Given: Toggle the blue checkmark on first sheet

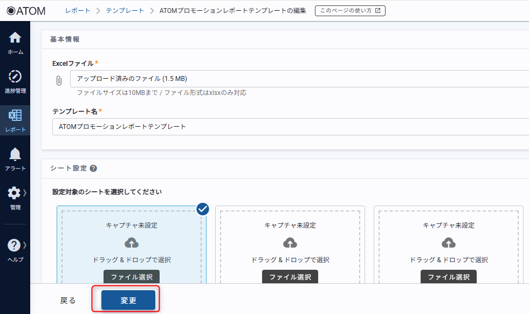Looking at the screenshot, I should point(203,209).
